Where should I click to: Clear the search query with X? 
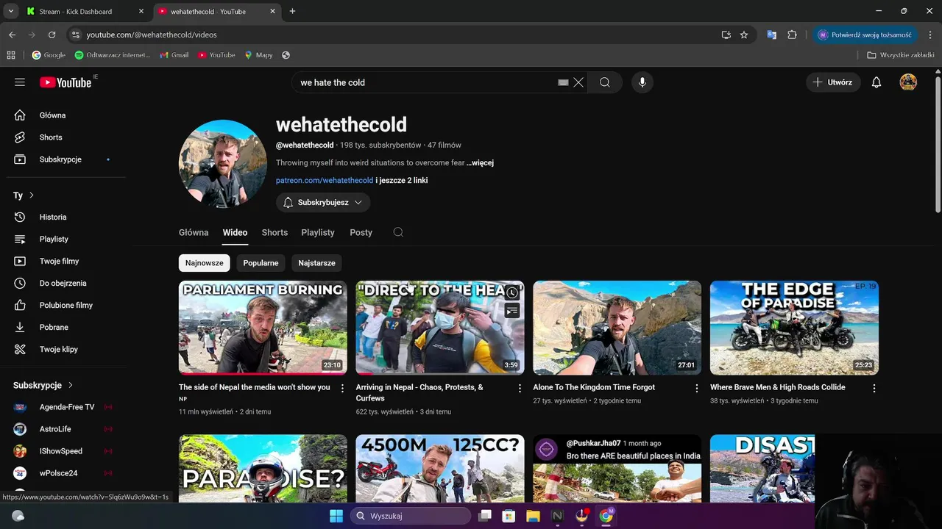(x=578, y=82)
